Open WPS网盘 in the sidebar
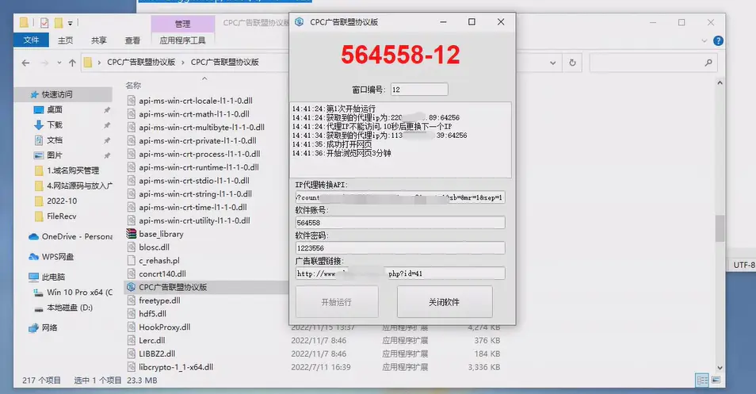The width and height of the screenshot is (756, 394). point(57,257)
